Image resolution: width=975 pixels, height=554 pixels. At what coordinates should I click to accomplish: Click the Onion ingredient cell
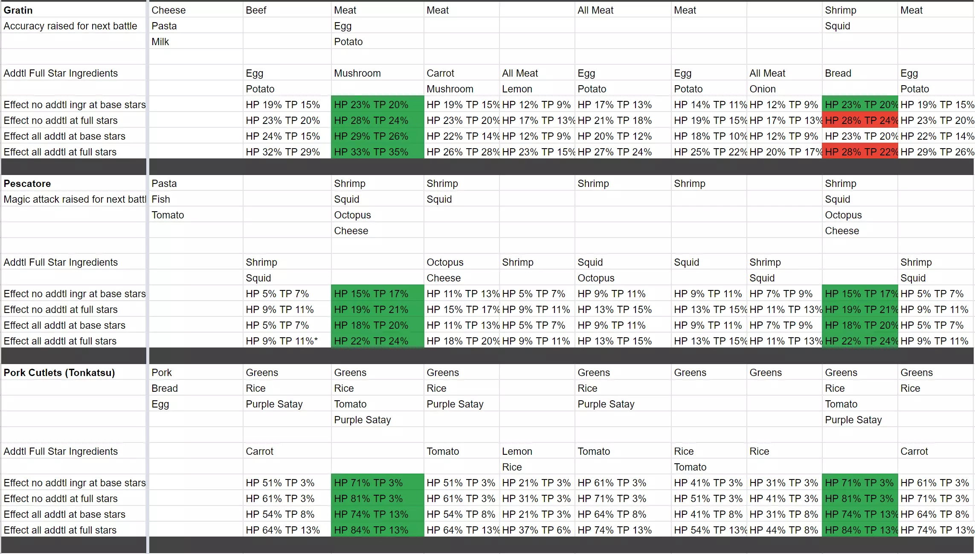763,89
